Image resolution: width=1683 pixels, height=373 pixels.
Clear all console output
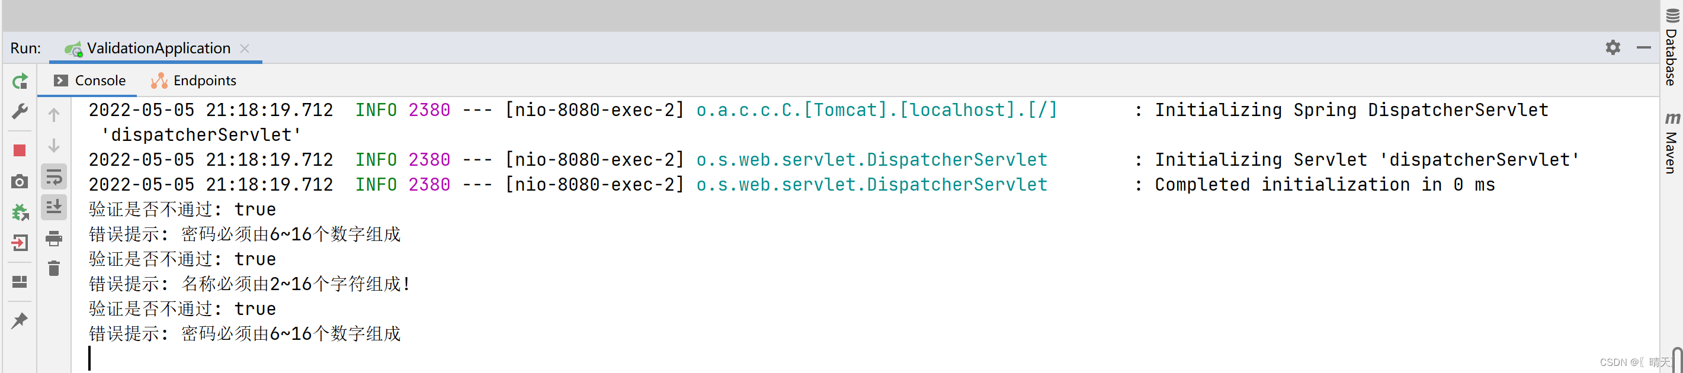tap(55, 268)
